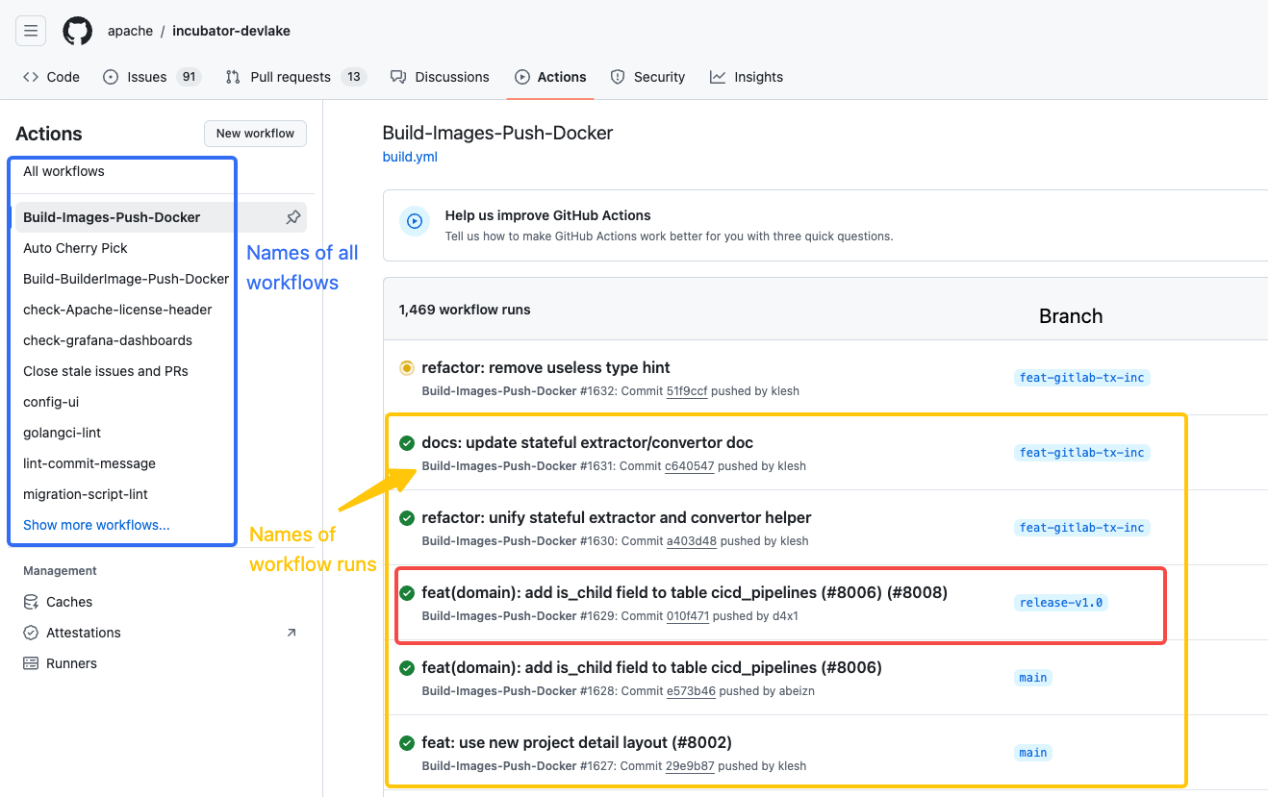Pin the Build-Images-Push-Docker workflow
The width and height of the screenshot is (1268, 797).
(x=294, y=217)
